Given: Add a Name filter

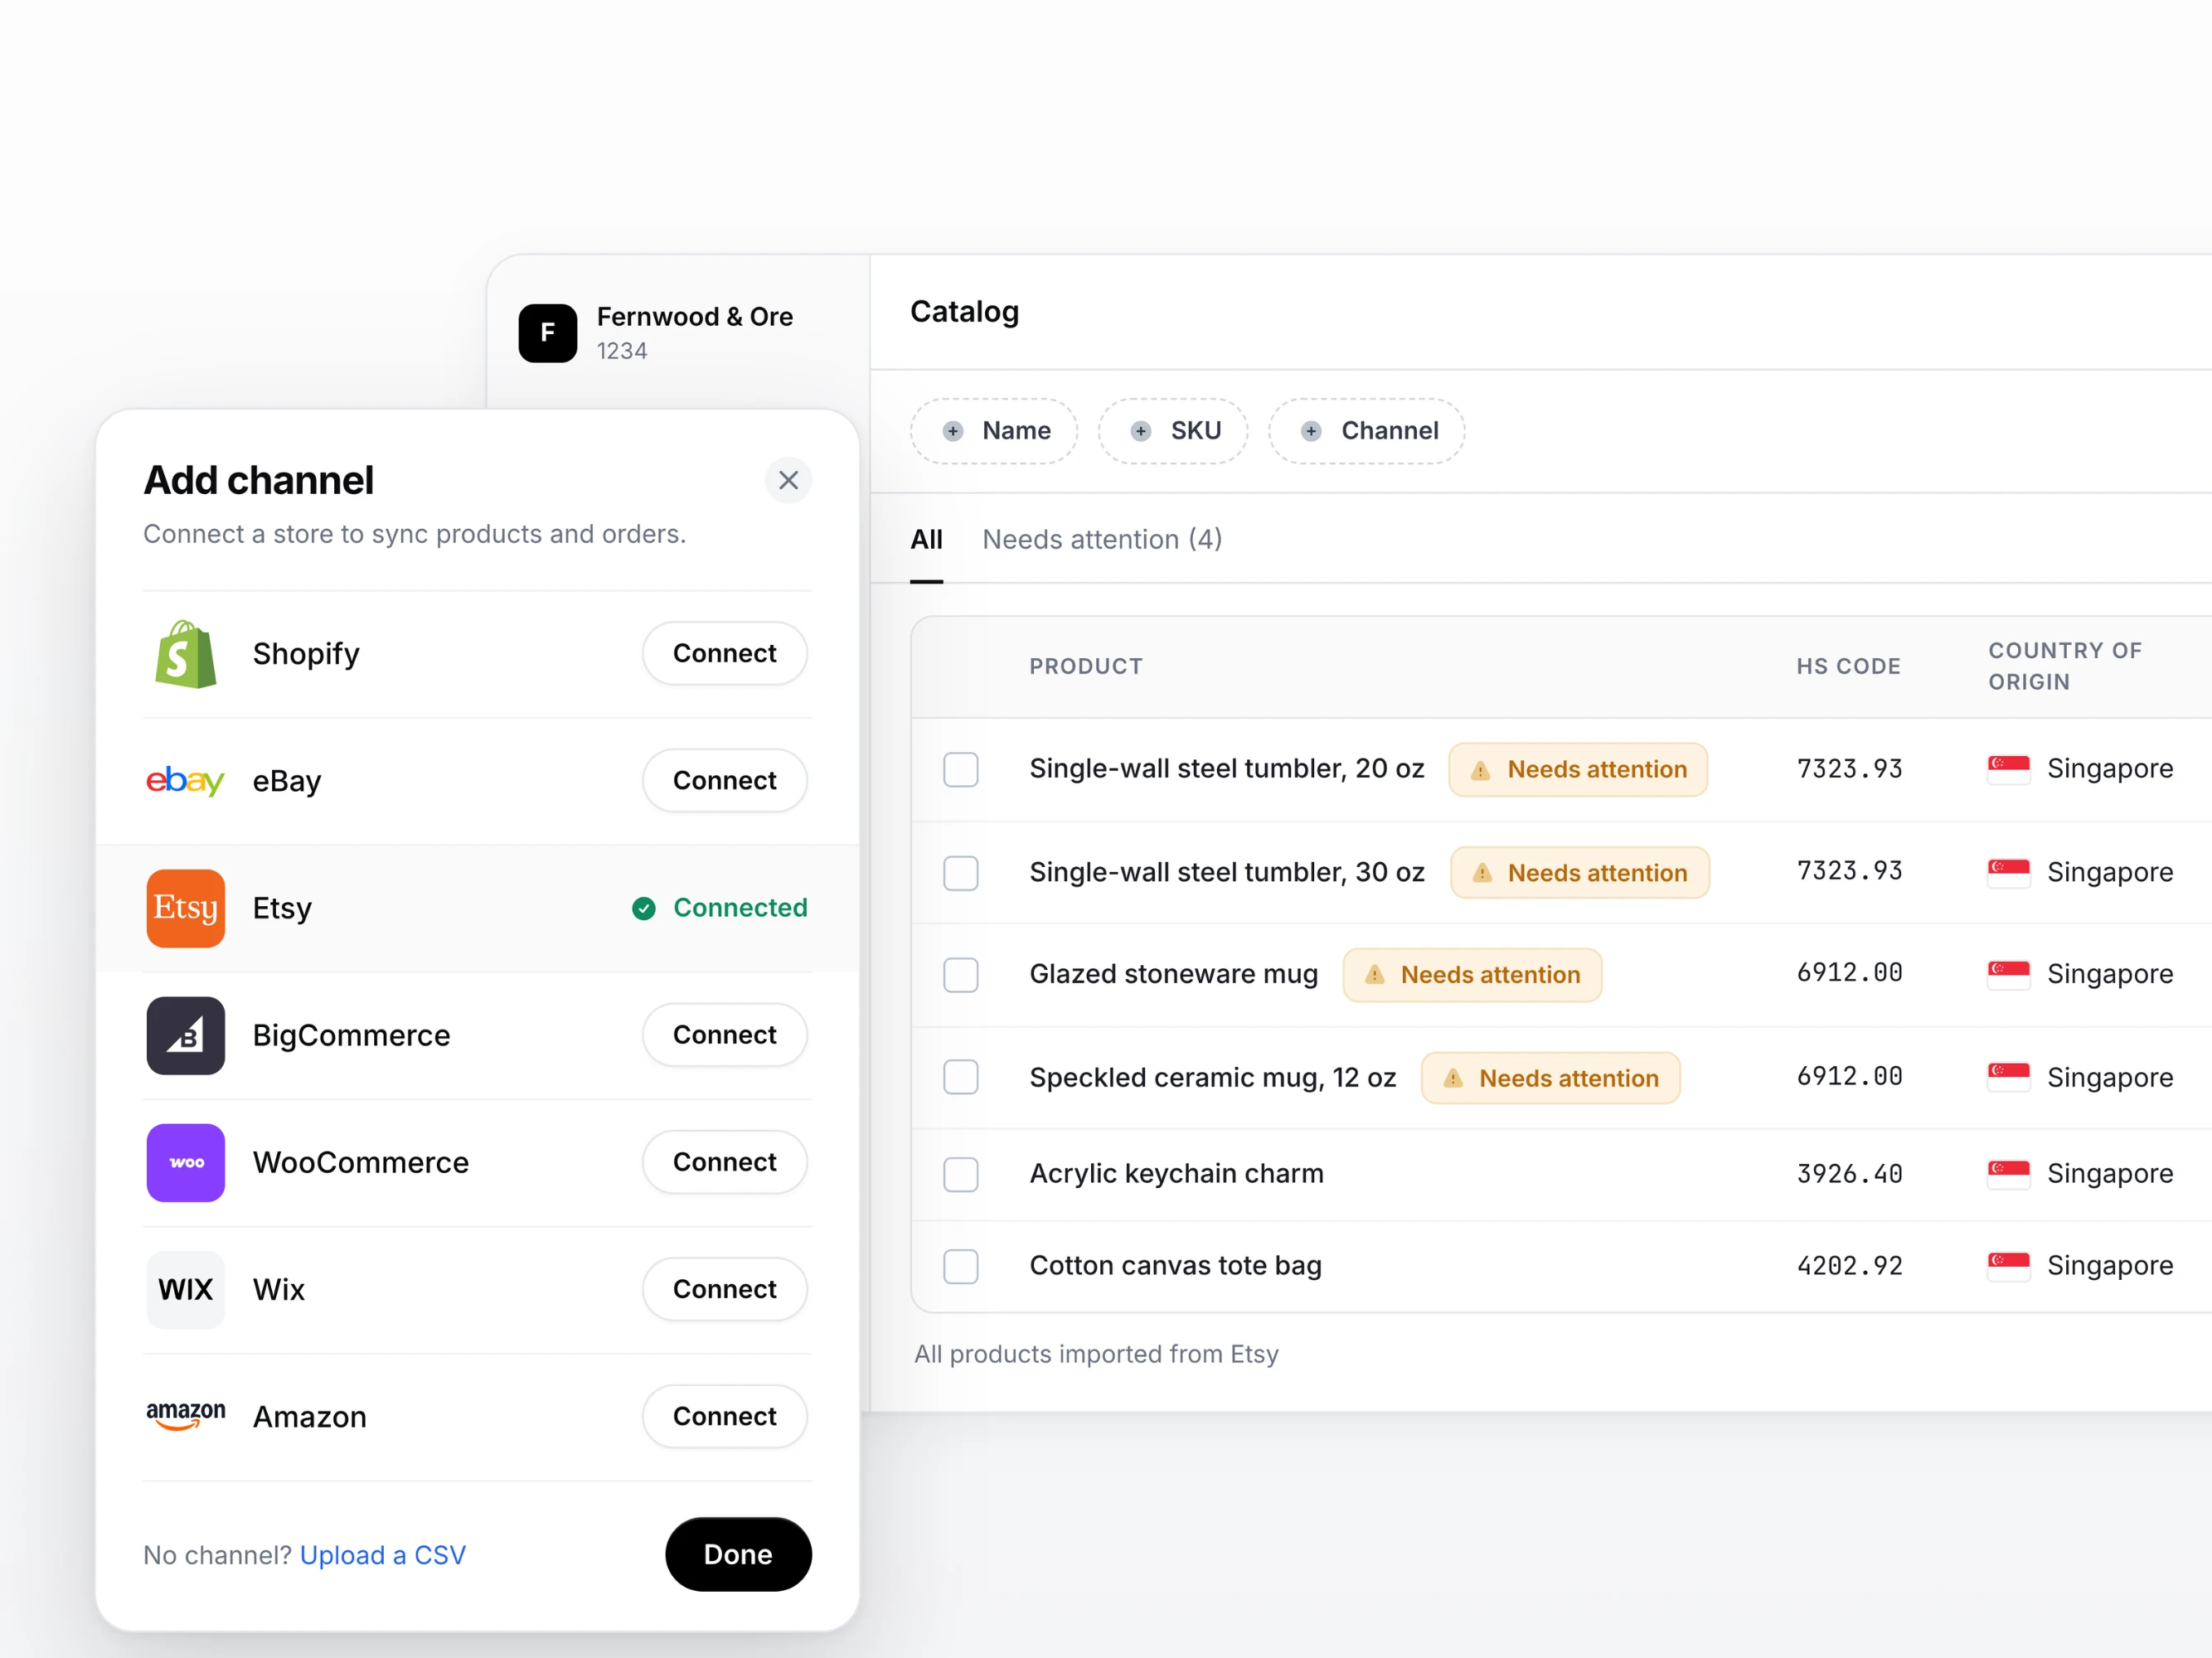Looking at the screenshot, I should tap(994, 431).
